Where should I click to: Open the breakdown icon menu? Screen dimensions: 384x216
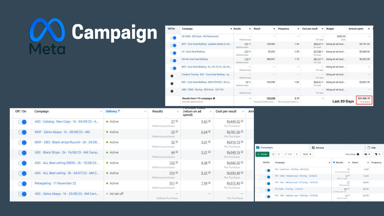tap(377, 154)
